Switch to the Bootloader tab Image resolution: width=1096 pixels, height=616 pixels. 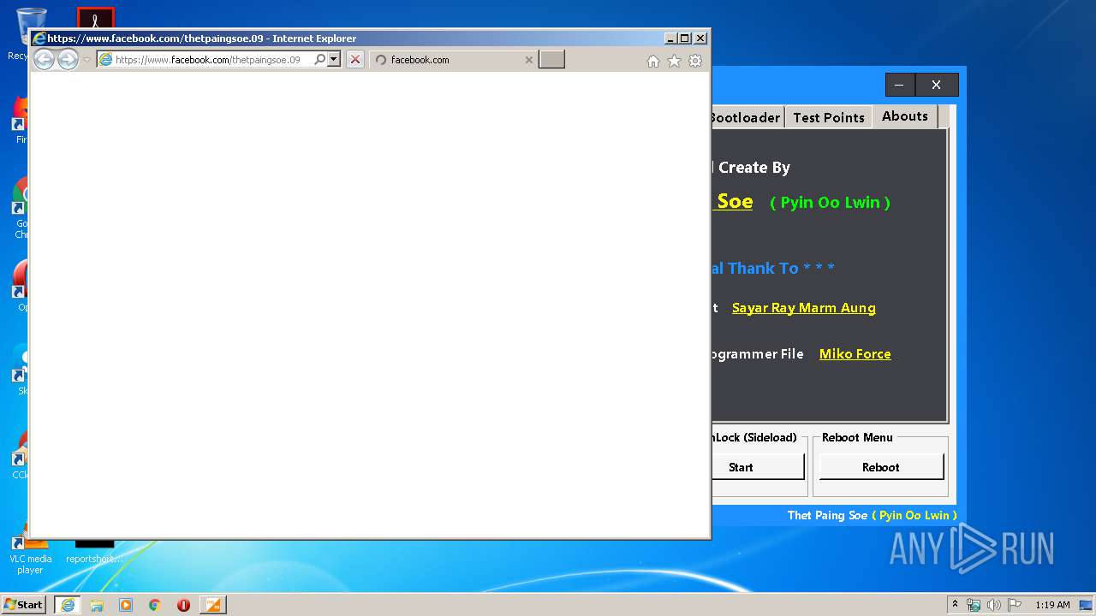[746, 117]
